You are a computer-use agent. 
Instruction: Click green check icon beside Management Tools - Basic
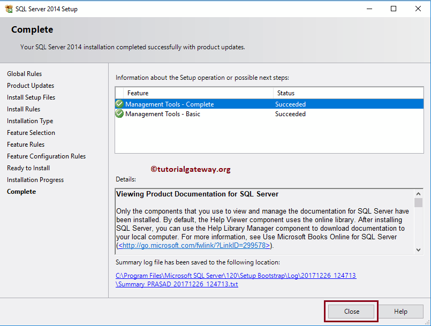tap(119, 113)
